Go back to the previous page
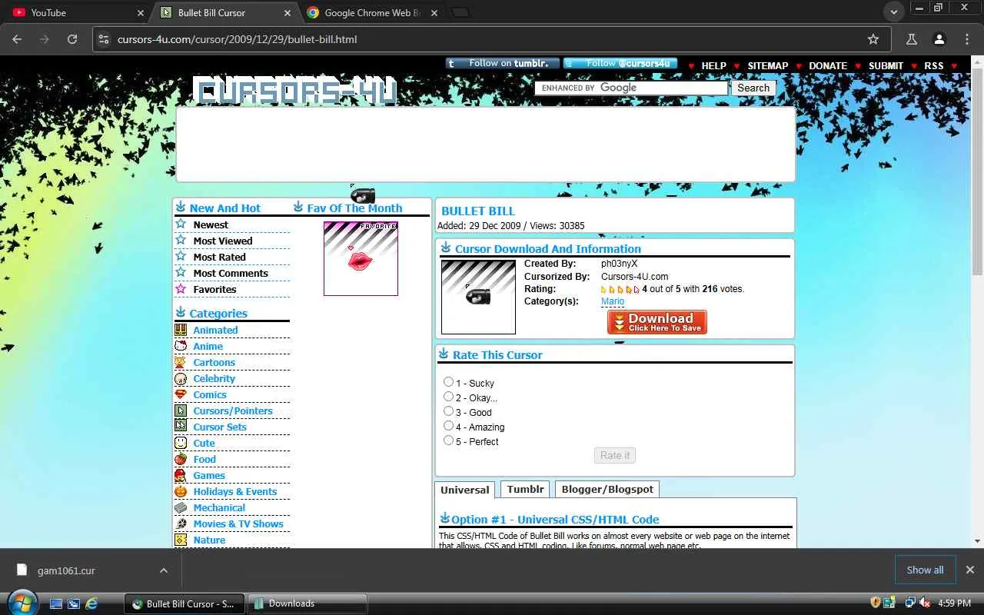 click(17, 39)
